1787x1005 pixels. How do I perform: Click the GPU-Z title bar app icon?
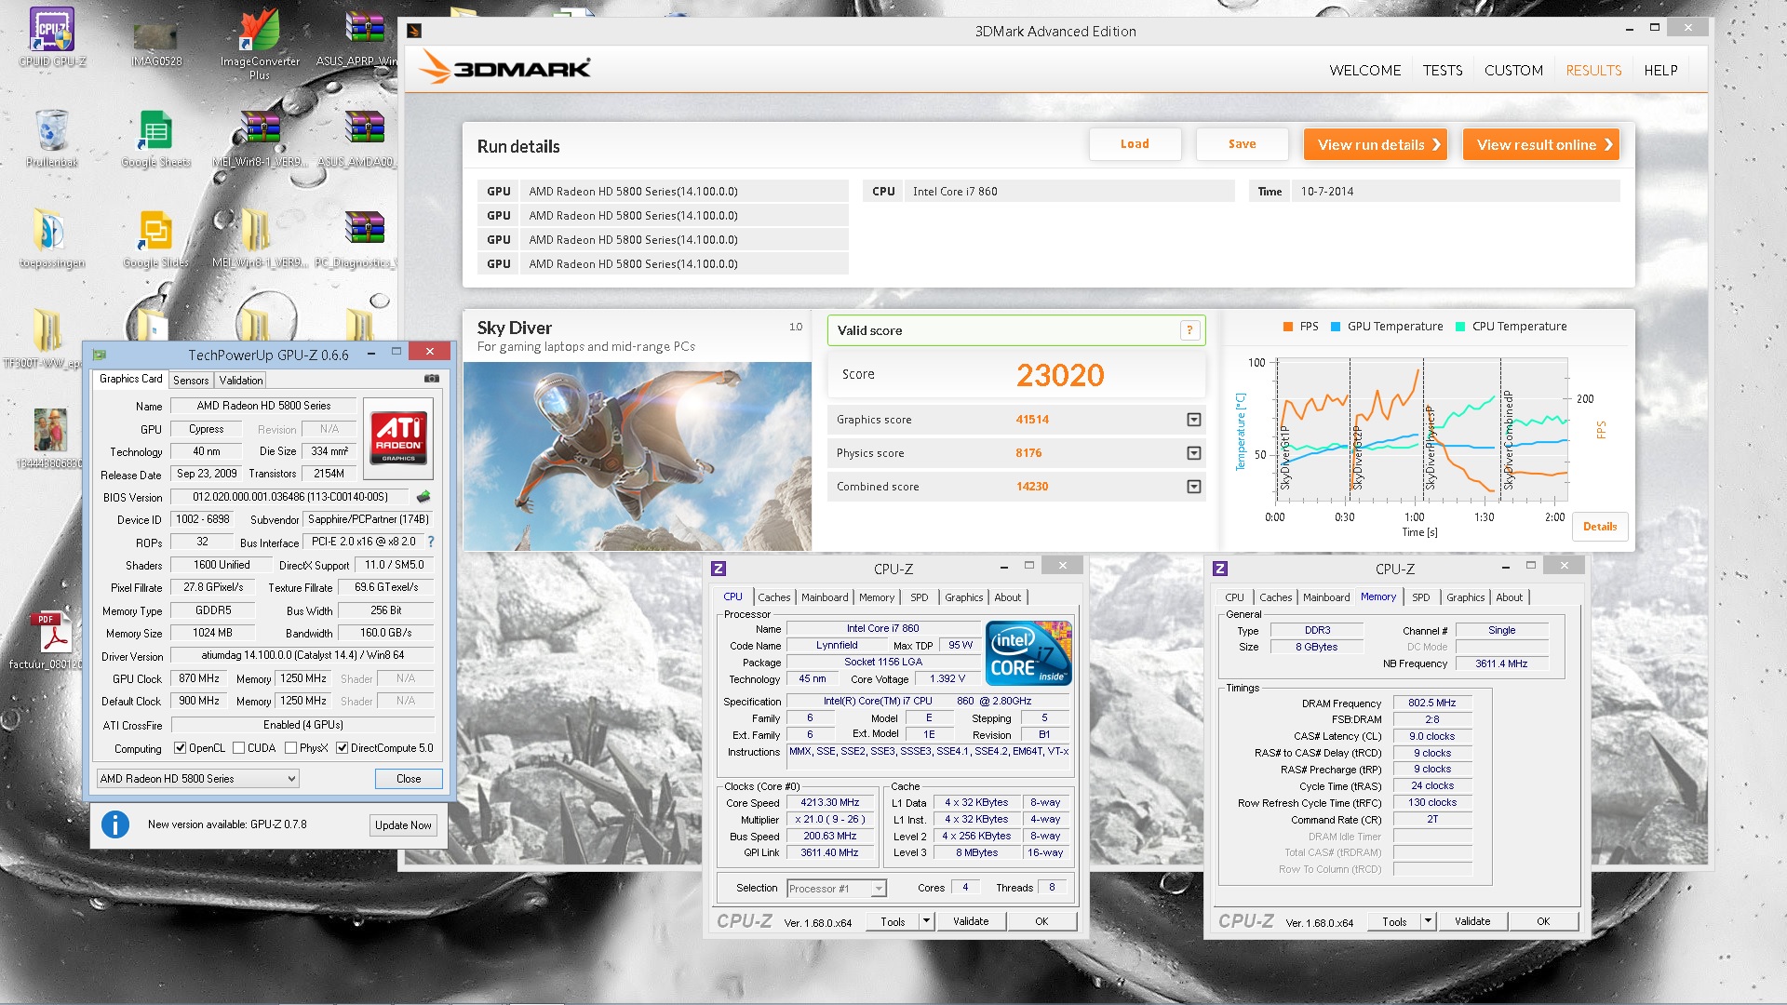(100, 355)
